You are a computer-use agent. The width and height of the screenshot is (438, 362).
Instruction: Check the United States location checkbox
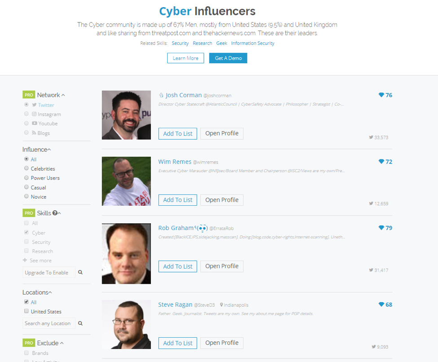[x=27, y=311]
